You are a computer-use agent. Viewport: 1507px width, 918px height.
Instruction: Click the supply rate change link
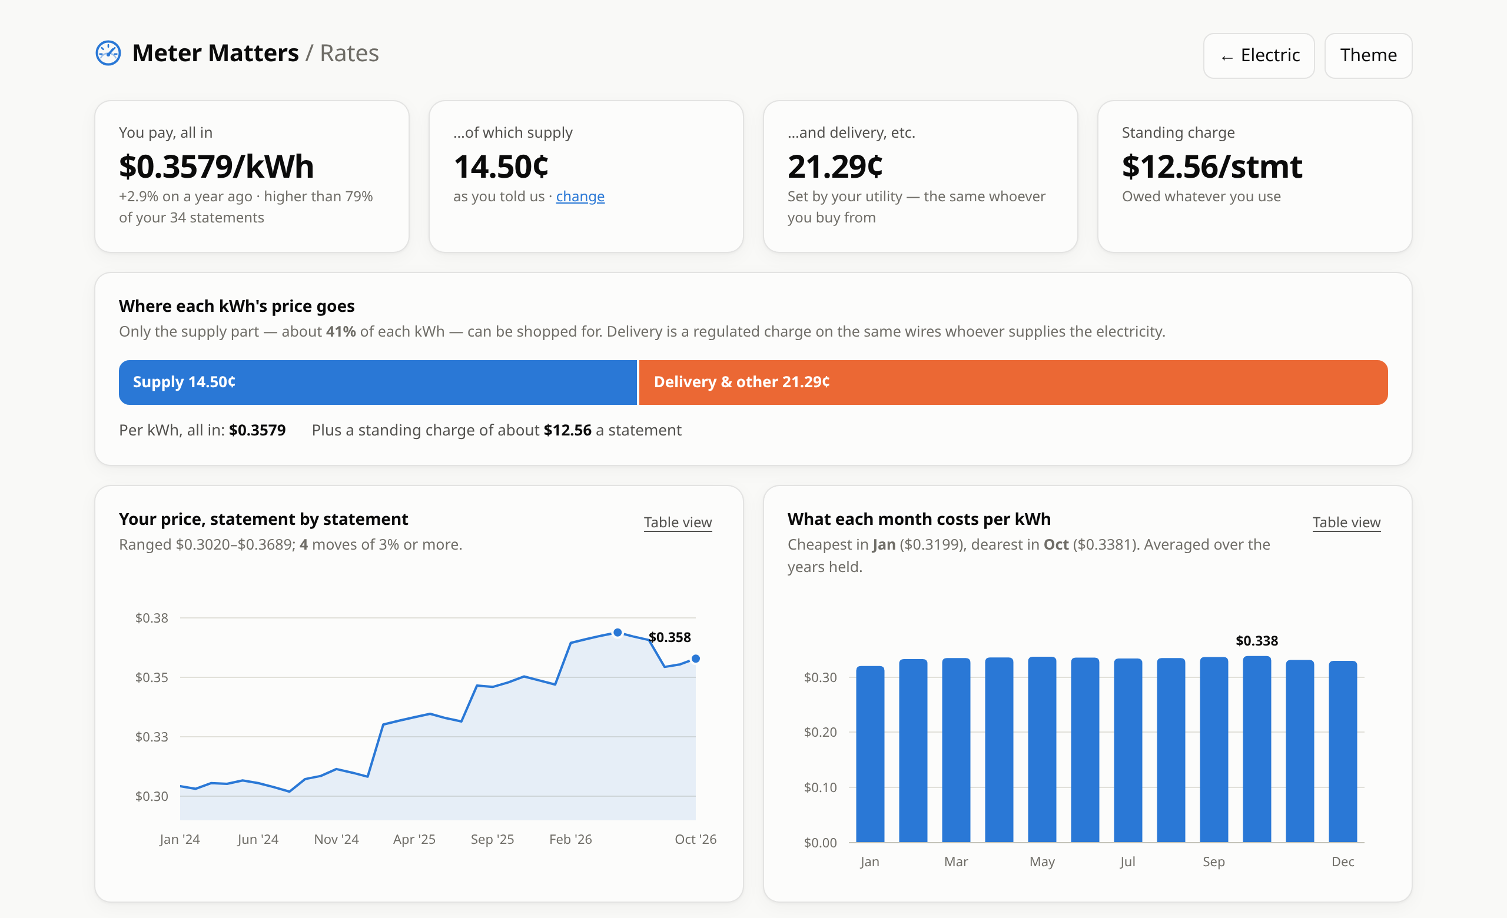[x=580, y=196]
